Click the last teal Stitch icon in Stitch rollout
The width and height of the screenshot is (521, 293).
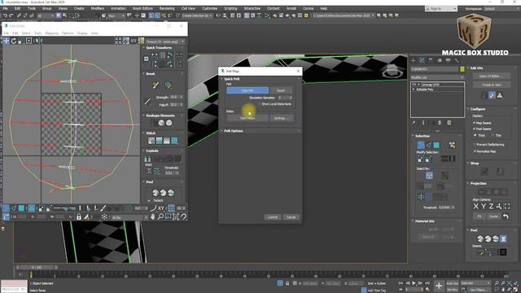174,141
